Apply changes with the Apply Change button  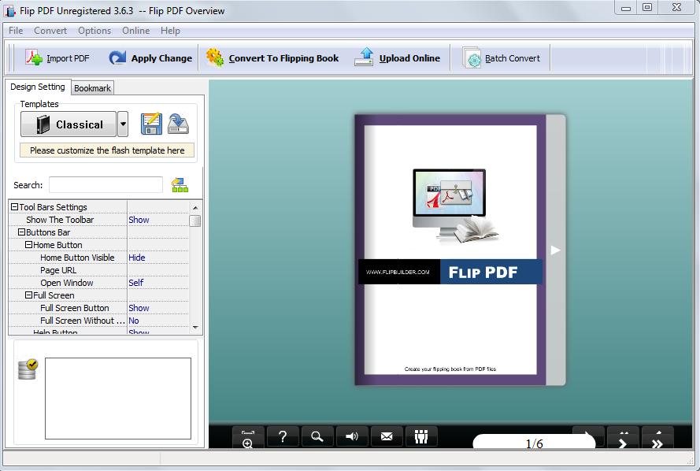coord(150,58)
